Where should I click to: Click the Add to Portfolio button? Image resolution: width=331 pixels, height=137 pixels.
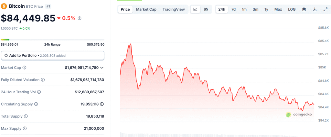point(53,55)
